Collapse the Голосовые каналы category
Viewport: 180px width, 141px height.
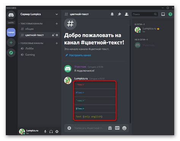tap(31, 43)
